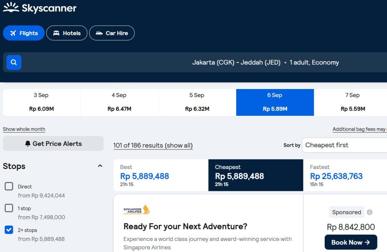Click Get Price Alerts button
Screen dimensions: 387x252
53,144
